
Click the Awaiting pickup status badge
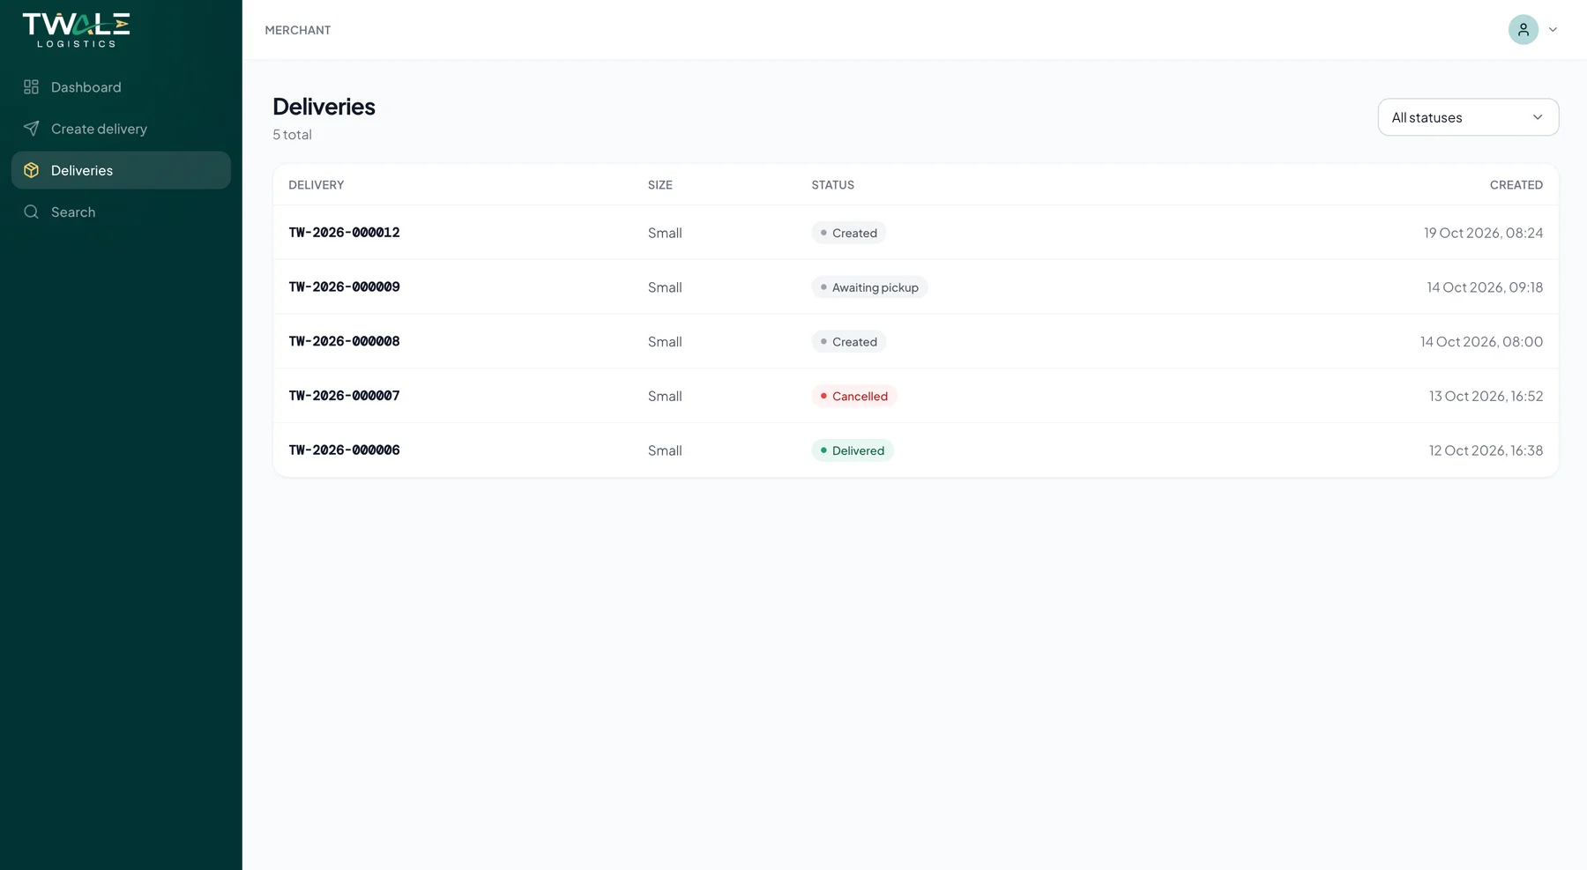[x=869, y=287]
